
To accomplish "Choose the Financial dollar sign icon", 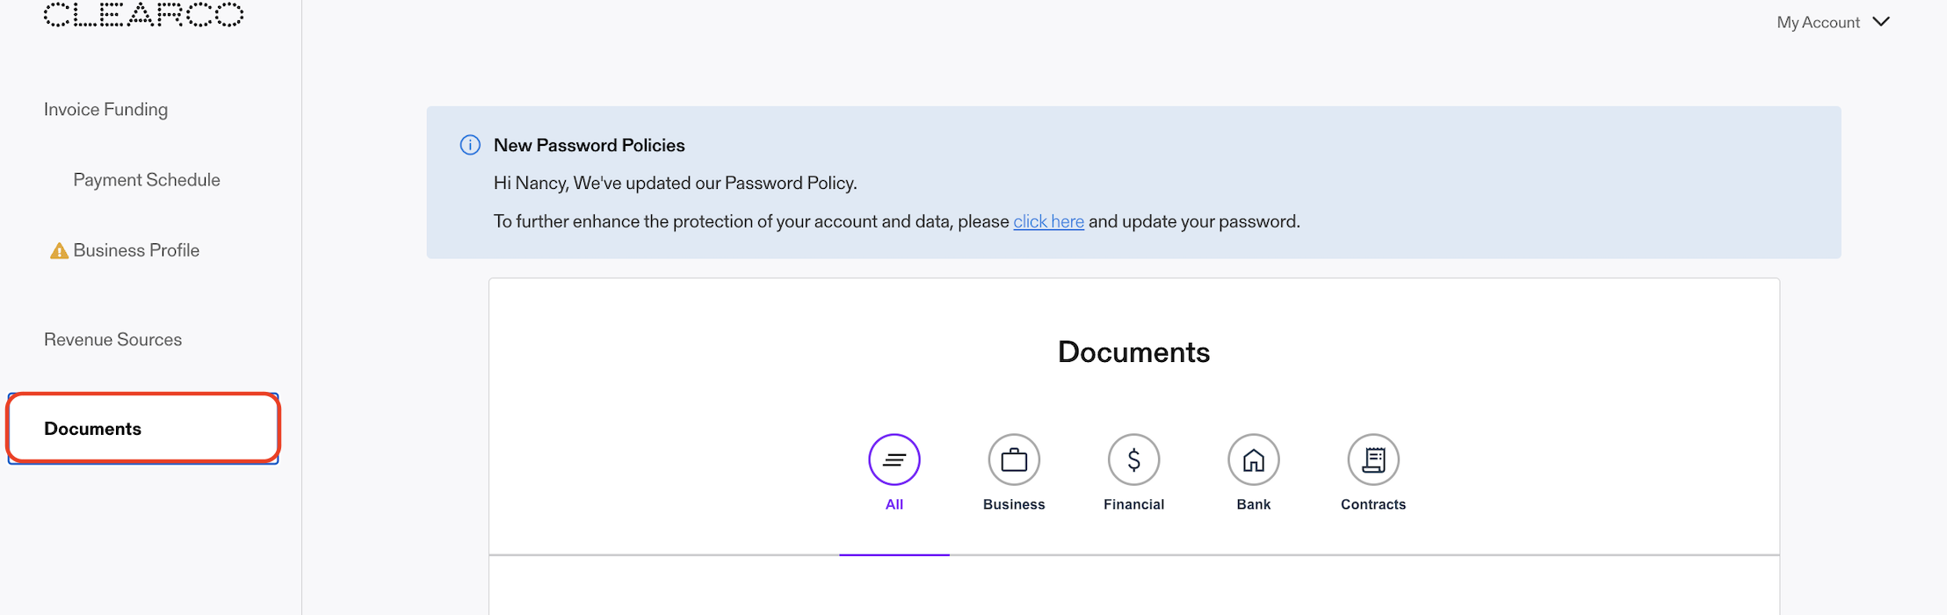I will (1133, 459).
